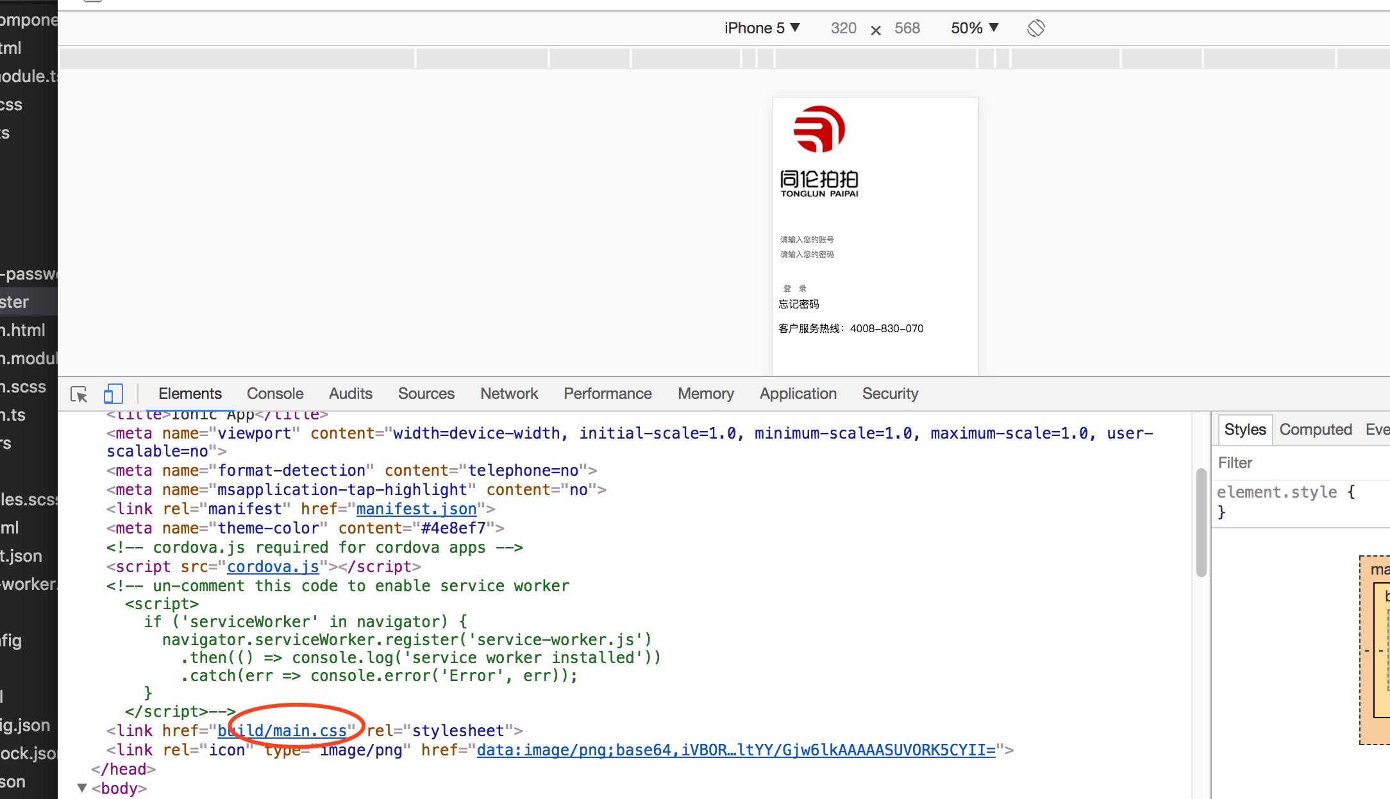This screenshot has height=799, width=1390.
Task: Open the cordova.js script link
Action: tap(273, 567)
